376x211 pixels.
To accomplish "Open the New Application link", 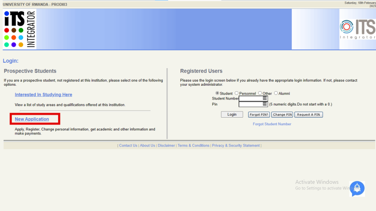I will point(32,119).
